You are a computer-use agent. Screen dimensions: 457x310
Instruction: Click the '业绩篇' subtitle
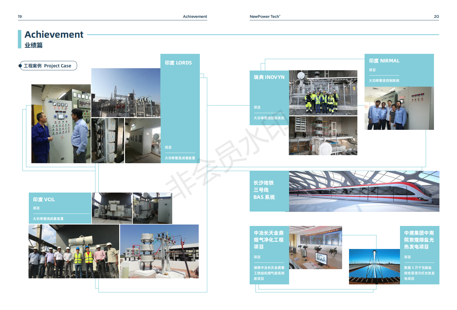pyautogui.click(x=33, y=45)
